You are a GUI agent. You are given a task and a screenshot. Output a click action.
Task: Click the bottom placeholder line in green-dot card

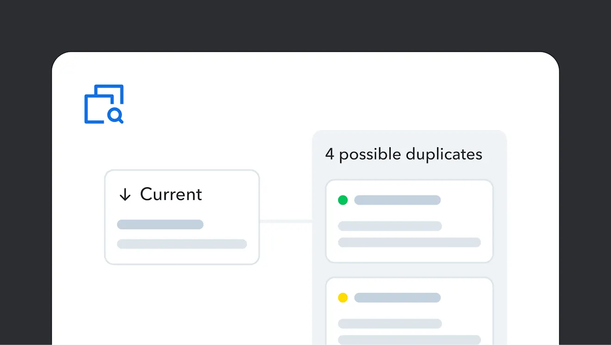click(409, 242)
